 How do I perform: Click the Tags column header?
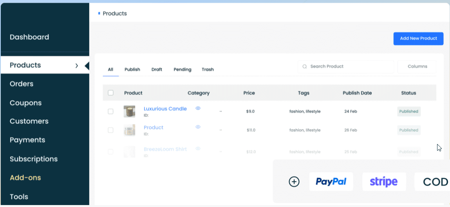(x=304, y=93)
